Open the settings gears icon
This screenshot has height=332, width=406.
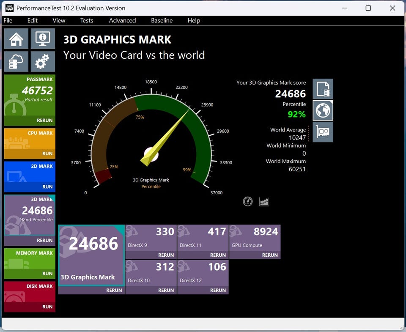coord(43,62)
